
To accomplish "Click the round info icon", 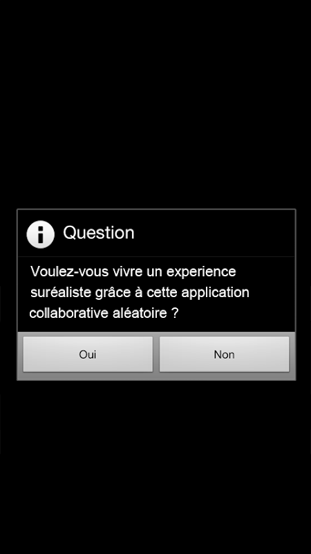I will pos(41,234).
